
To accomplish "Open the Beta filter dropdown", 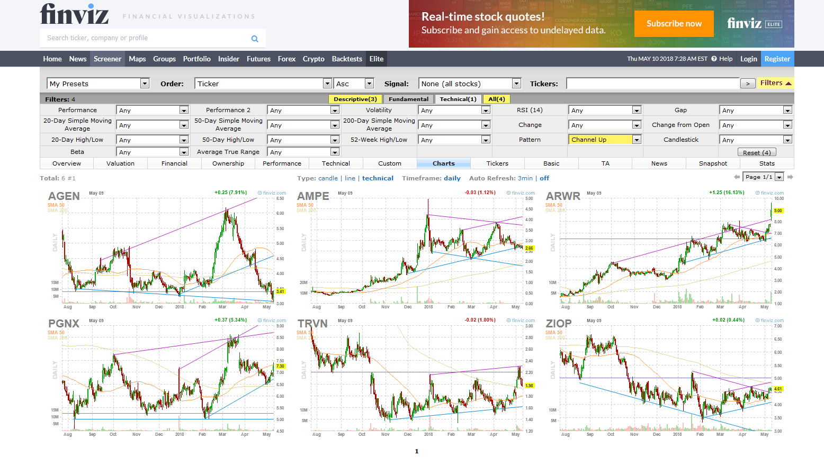I will pyautogui.click(x=153, y=152).
